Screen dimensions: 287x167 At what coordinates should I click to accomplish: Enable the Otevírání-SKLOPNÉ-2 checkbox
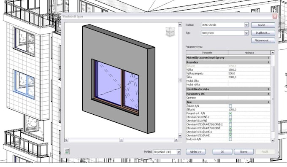(230, 117)
